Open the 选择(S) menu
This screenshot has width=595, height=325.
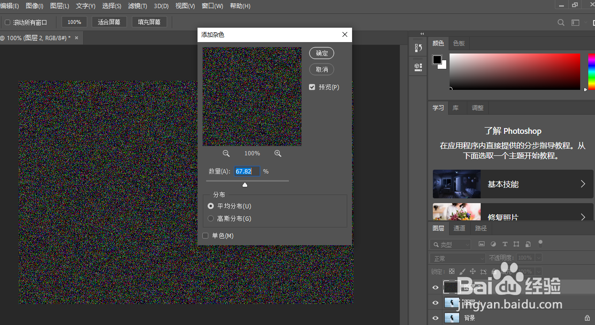[112, 6]
